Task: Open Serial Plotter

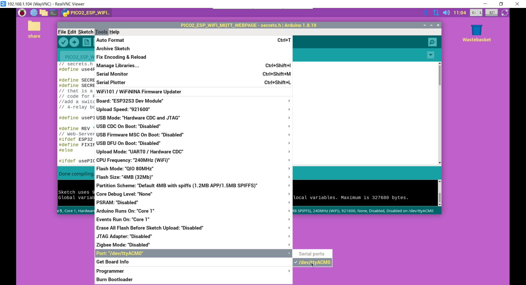Action: point(193,83)
